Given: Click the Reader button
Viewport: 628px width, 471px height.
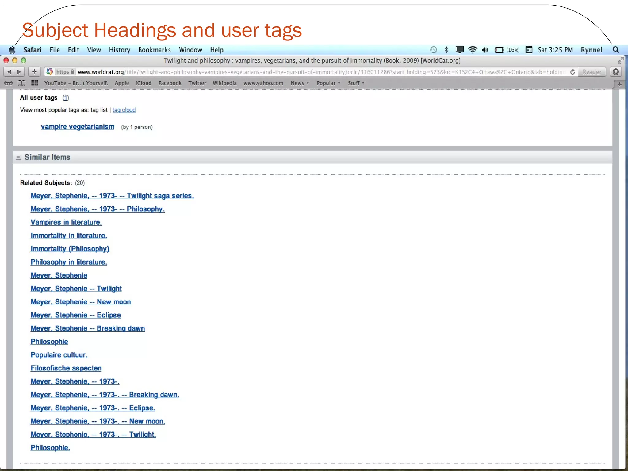Looking at the screenshot, I should 592,72.
